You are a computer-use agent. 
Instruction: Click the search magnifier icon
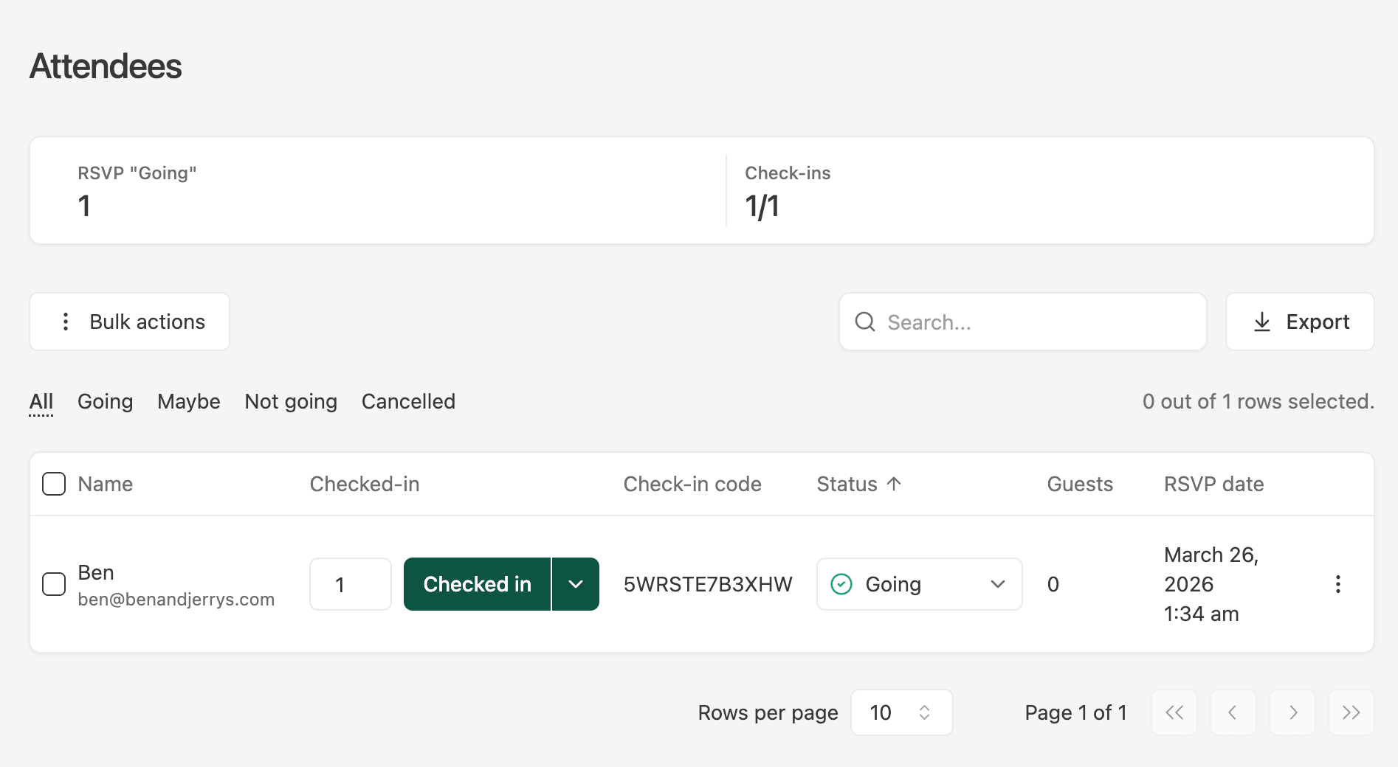(x=864, y=322)
